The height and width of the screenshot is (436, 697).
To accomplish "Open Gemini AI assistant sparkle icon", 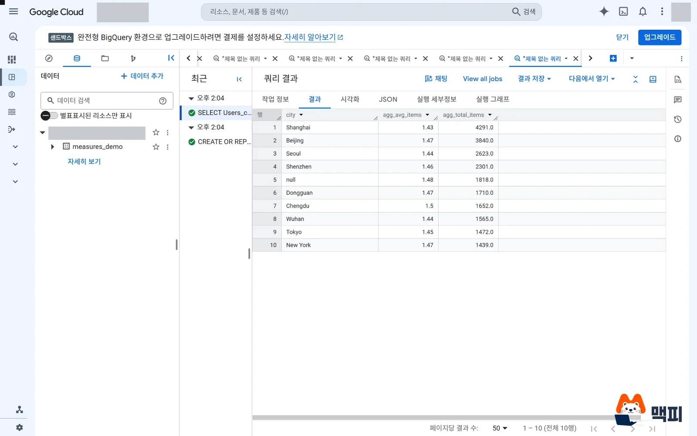I will 604,11.
